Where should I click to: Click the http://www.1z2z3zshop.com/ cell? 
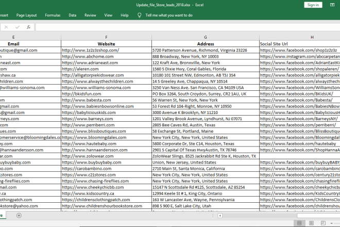(x=106, y=50)
